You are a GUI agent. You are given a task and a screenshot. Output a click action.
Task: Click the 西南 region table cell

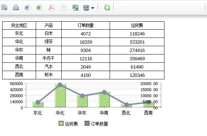pos(19,75)
